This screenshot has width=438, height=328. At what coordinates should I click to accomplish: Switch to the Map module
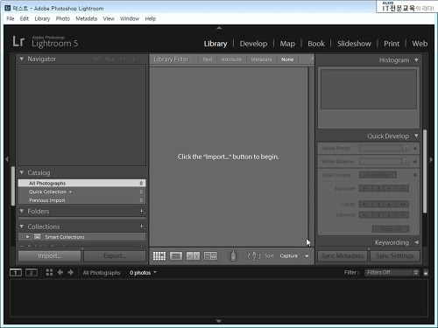(x=287, y=44)
